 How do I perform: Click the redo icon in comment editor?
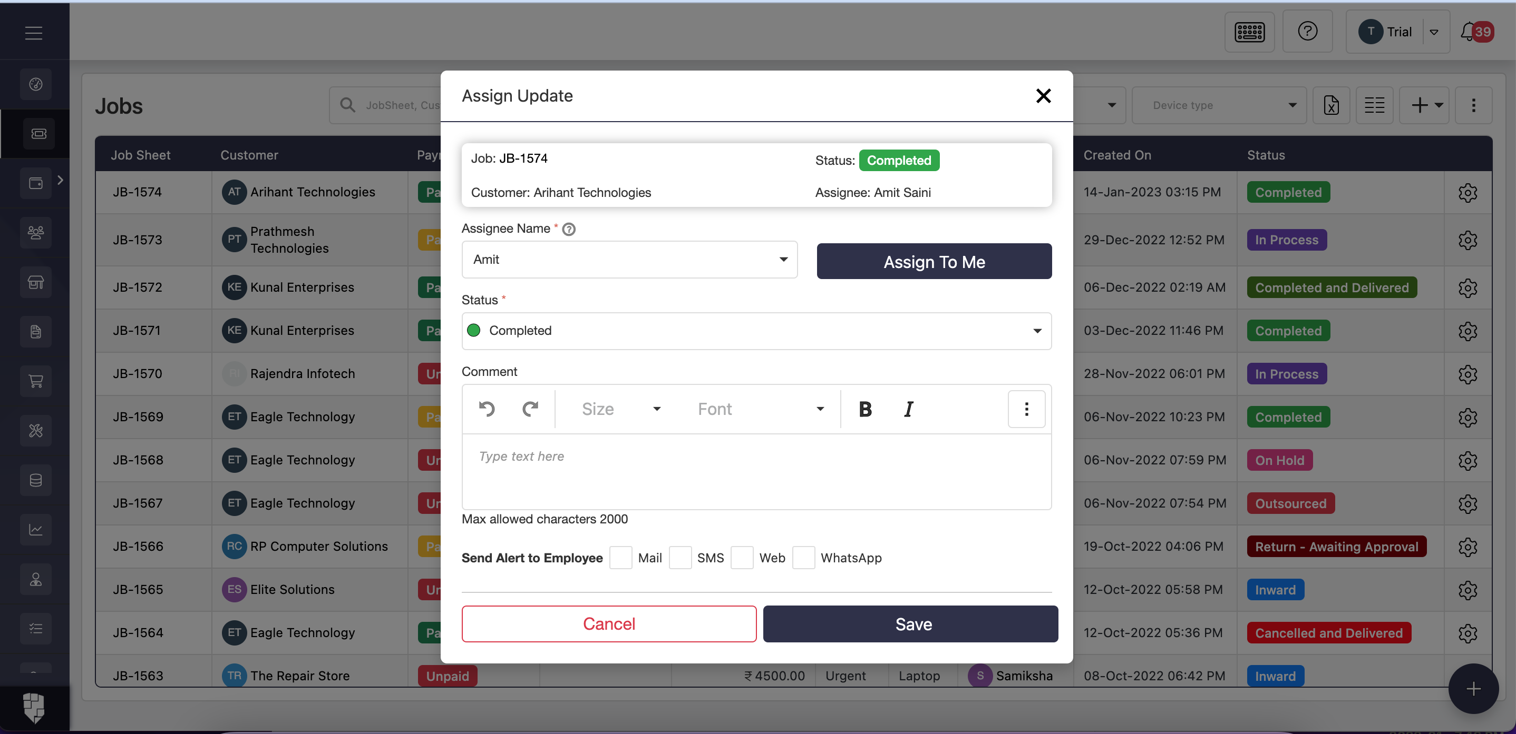(530, 409)
